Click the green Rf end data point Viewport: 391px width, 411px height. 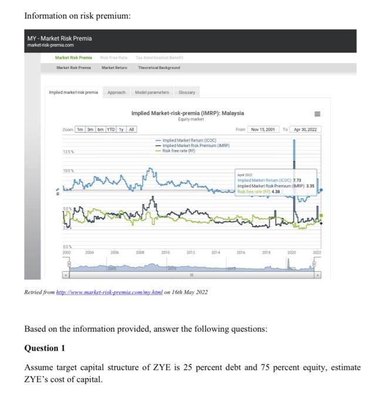click(321, 215)
